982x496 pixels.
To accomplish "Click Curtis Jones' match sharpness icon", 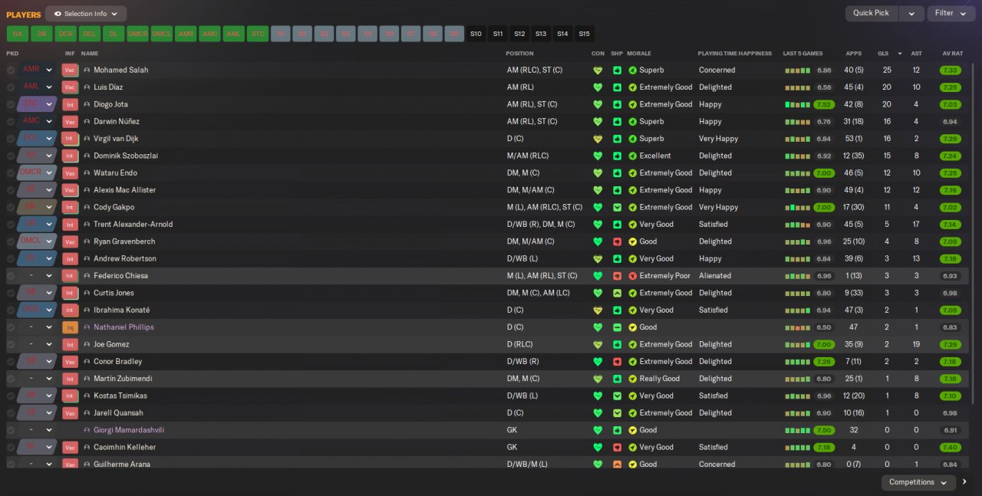I will tap(617, 293).
